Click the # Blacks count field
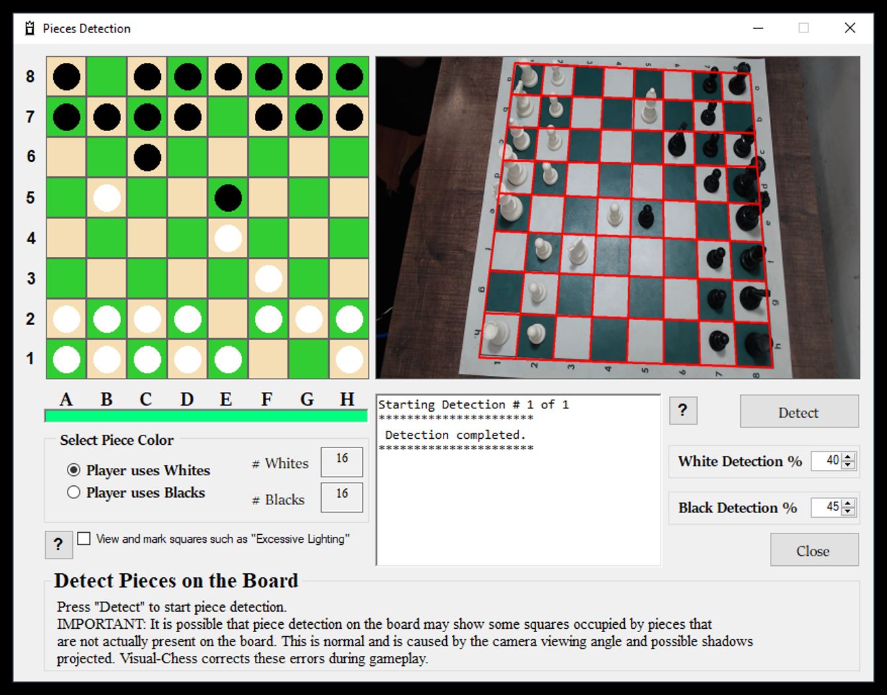Viewport: 887px width, 695px height. click(x=342, y=497)
